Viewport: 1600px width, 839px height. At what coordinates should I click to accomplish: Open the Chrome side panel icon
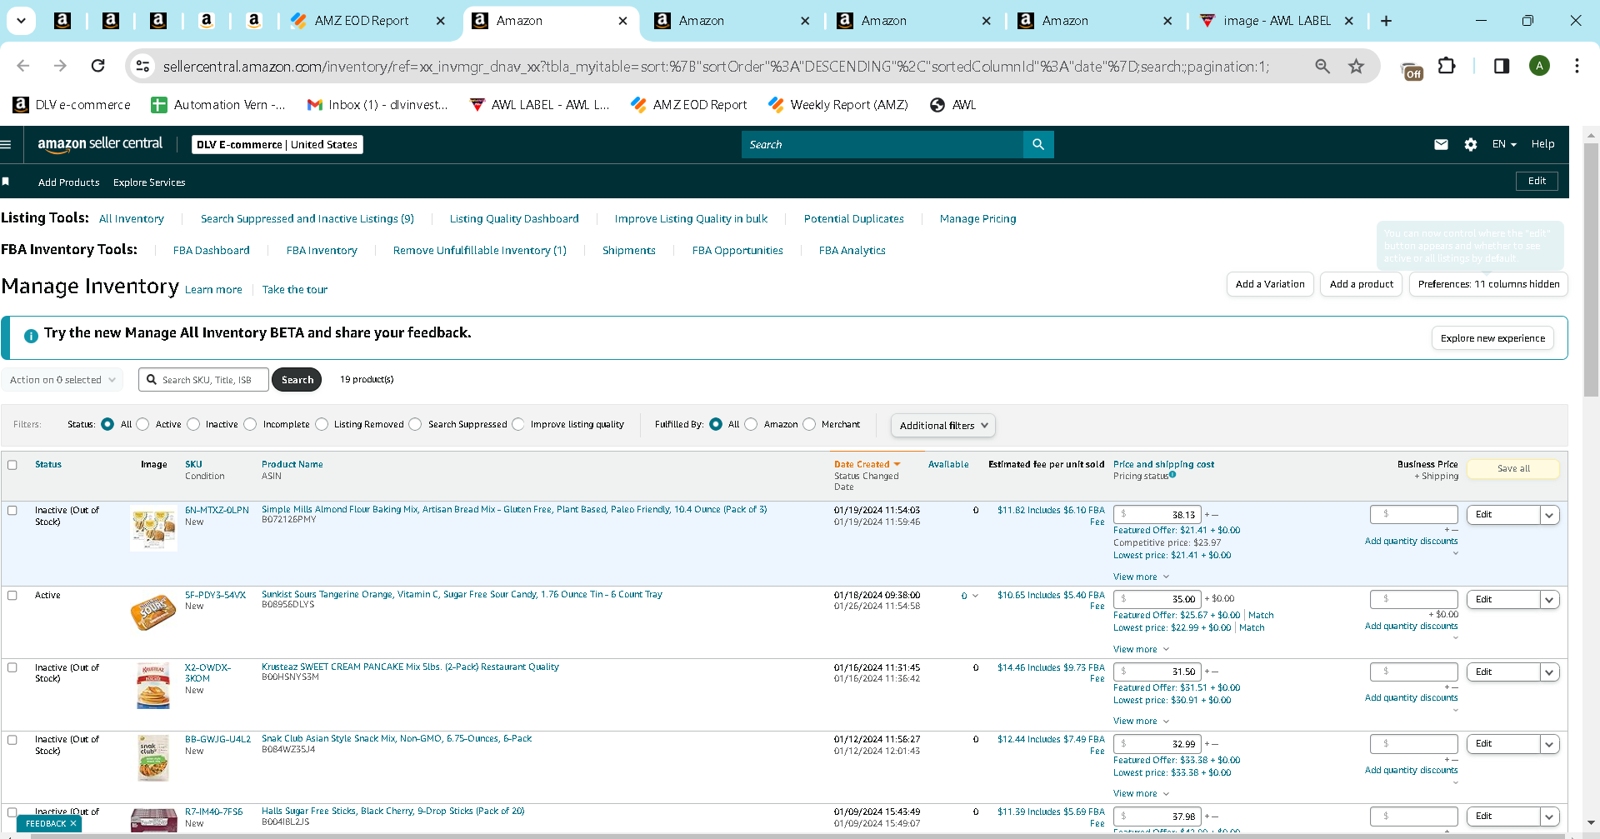[1502, 66]
